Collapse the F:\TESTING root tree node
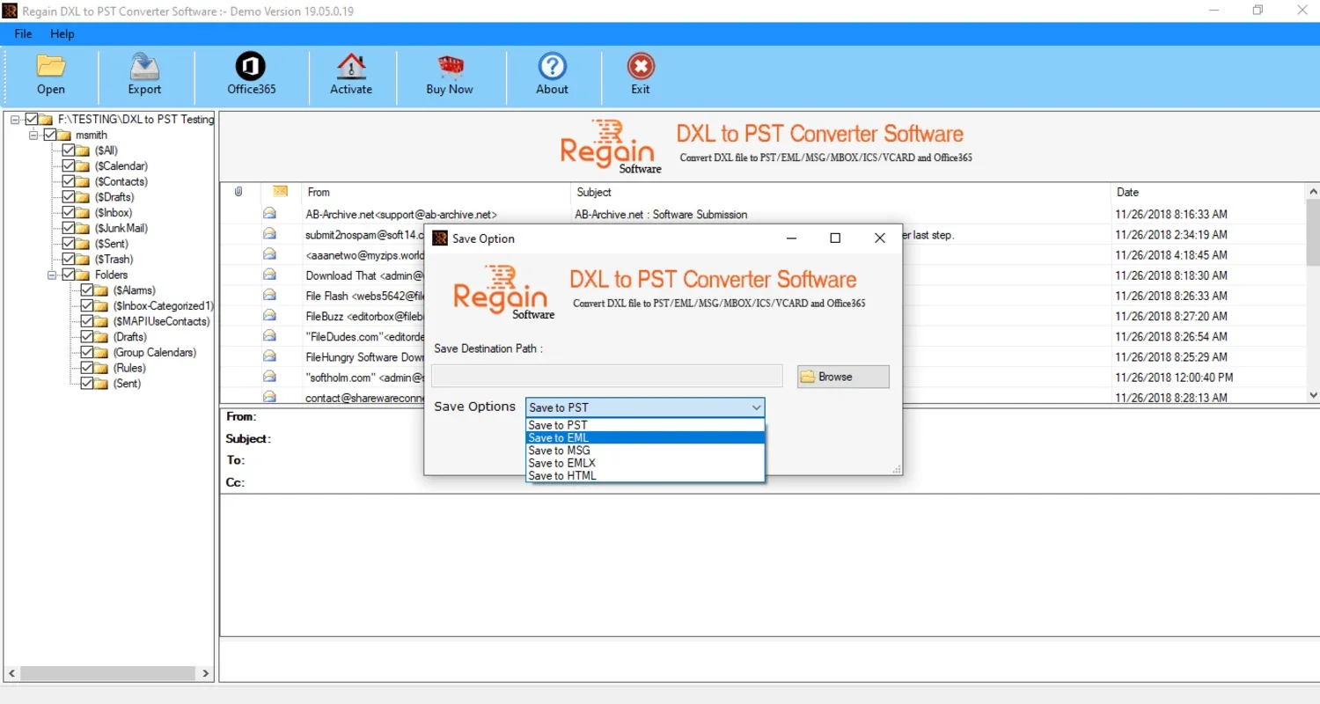1320x704 pixels. coord(16,120)
